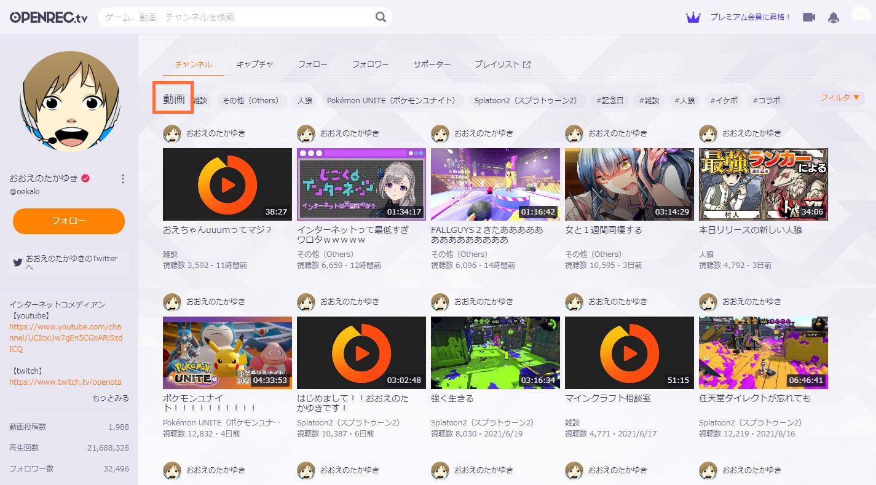Screen dimensions: 876x485
Task: Click the premium crown icon
Action: (693, 17)
